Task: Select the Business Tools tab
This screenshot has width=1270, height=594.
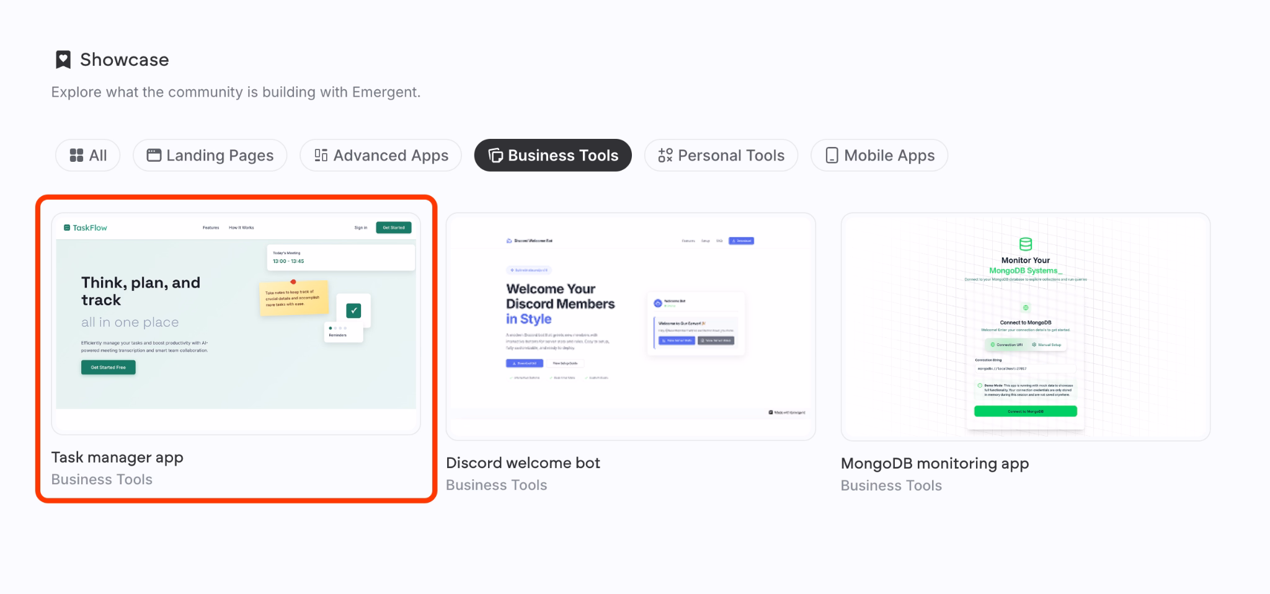Action: pos(553,155)
